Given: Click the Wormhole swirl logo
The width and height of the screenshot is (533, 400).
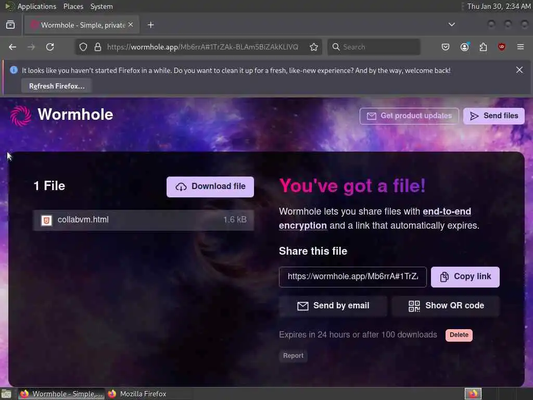Looking at the screenshot, I should (21, 116).
